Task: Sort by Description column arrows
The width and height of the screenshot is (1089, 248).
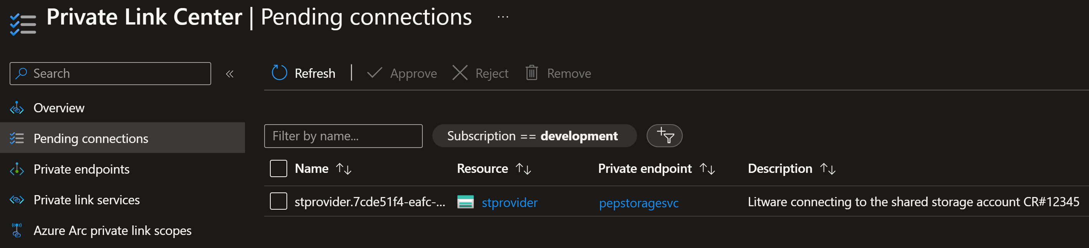Action: tap(828, 169)
